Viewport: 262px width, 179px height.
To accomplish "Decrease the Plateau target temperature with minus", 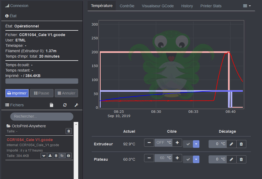I will [x=149, y=158].
